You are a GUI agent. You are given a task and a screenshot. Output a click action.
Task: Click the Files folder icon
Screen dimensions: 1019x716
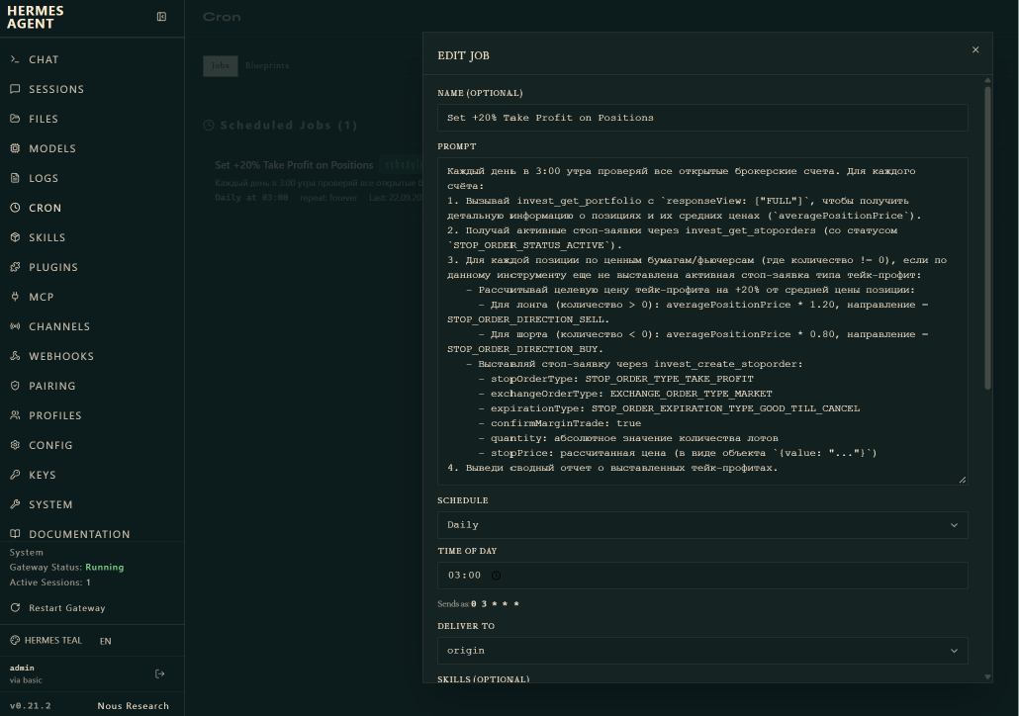pyautogui.click(x=15, y=119)
